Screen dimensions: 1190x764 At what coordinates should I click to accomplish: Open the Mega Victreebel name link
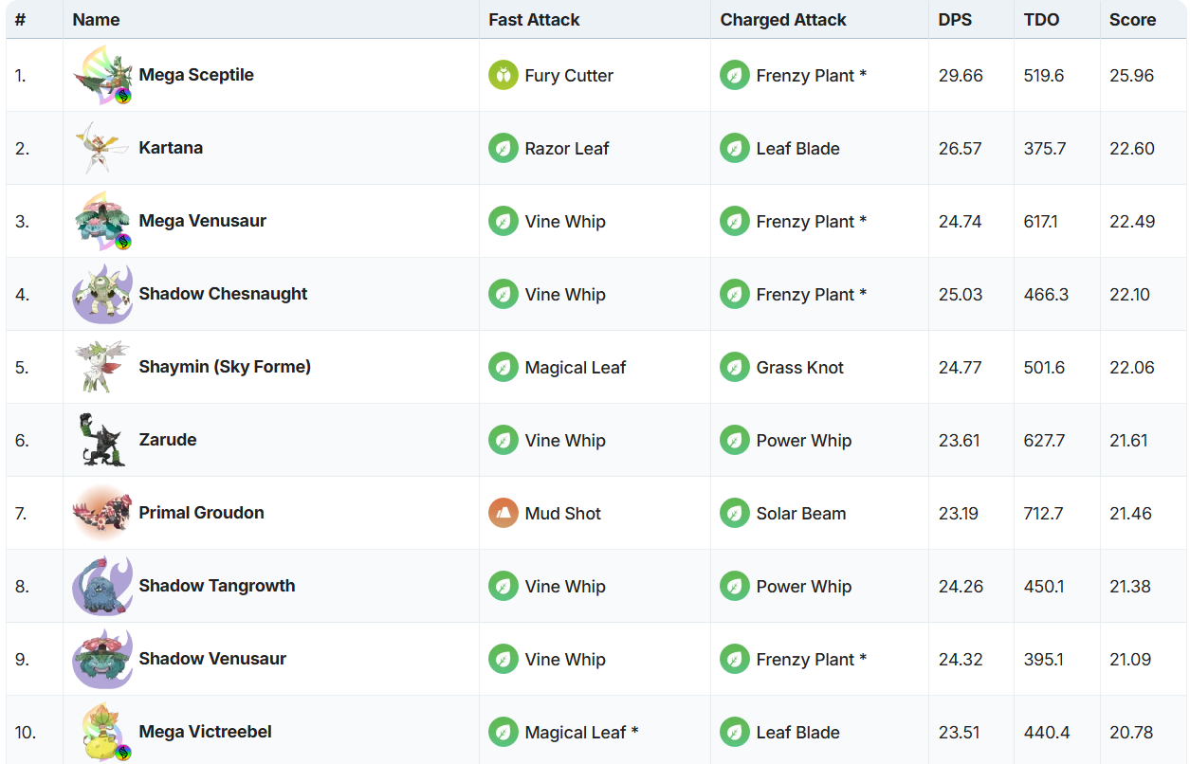click(205, 732)
